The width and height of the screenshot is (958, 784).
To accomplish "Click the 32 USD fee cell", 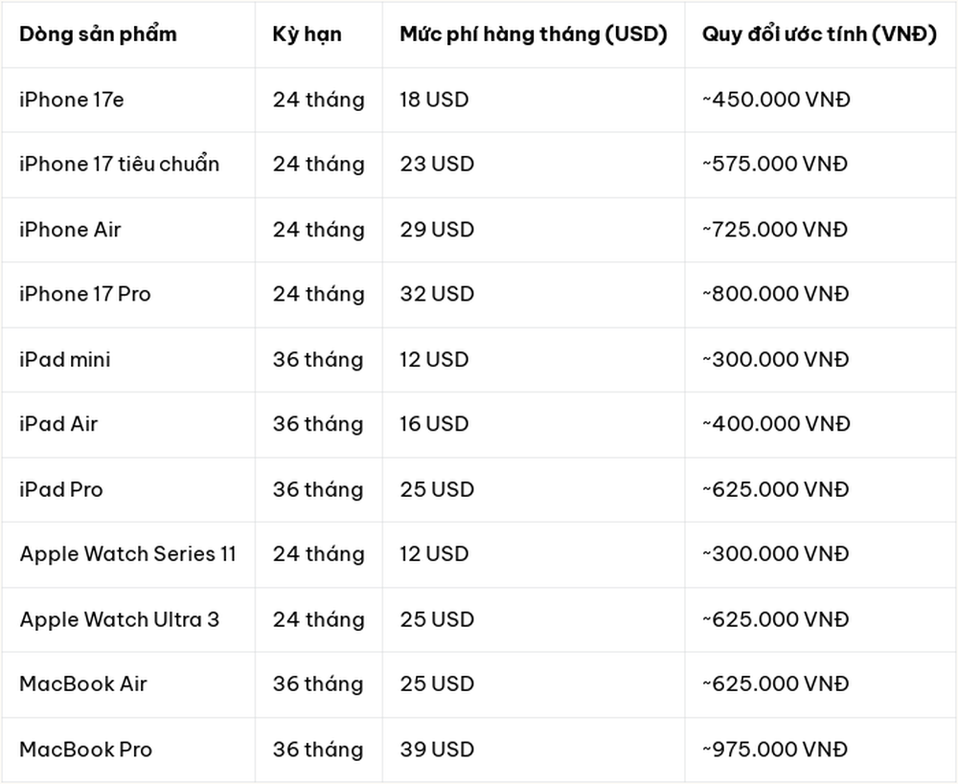I will click(x=437, y=294).
